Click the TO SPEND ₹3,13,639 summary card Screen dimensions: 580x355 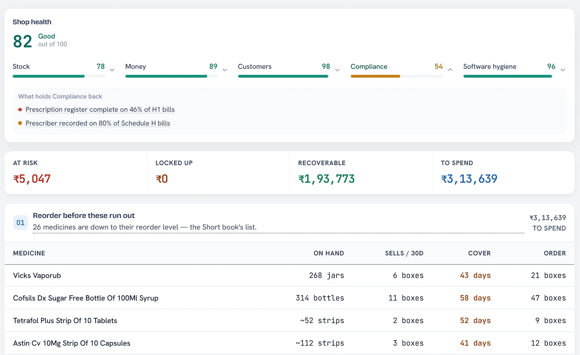click(x=503, y=173)
